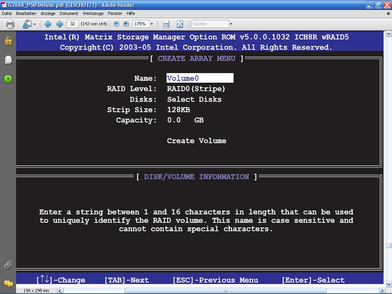Click 'RAID0(Stripe)' text in the page
392x294 pixels.
click(196, 89)
